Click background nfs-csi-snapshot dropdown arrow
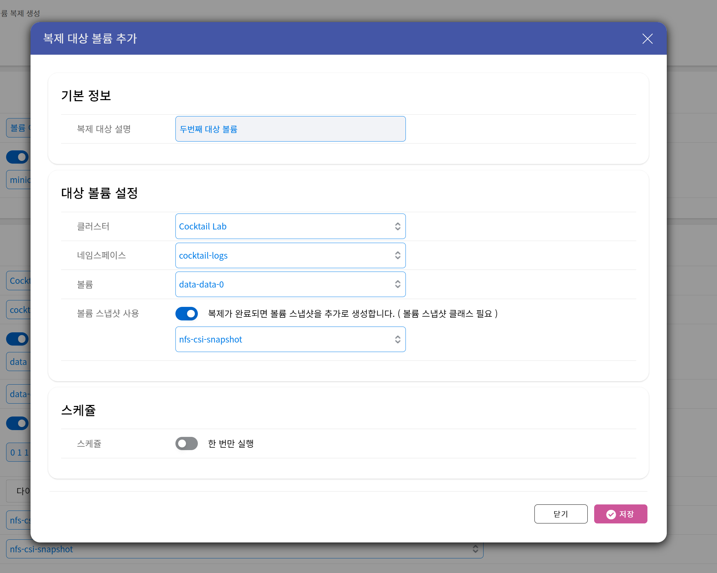 [475, 549]
